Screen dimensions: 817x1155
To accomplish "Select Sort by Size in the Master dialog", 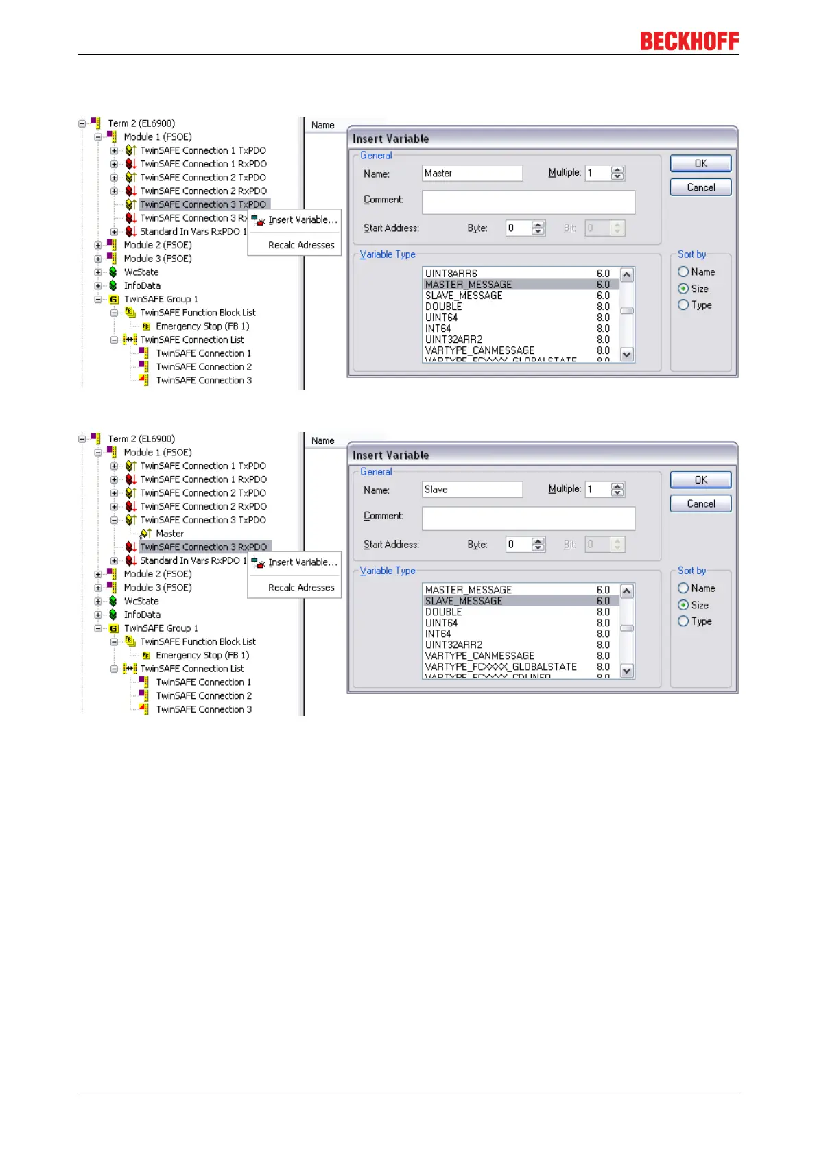I will 683,289.
